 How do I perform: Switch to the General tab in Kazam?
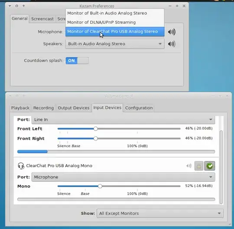pyautogui.click(x=19, y=19)
